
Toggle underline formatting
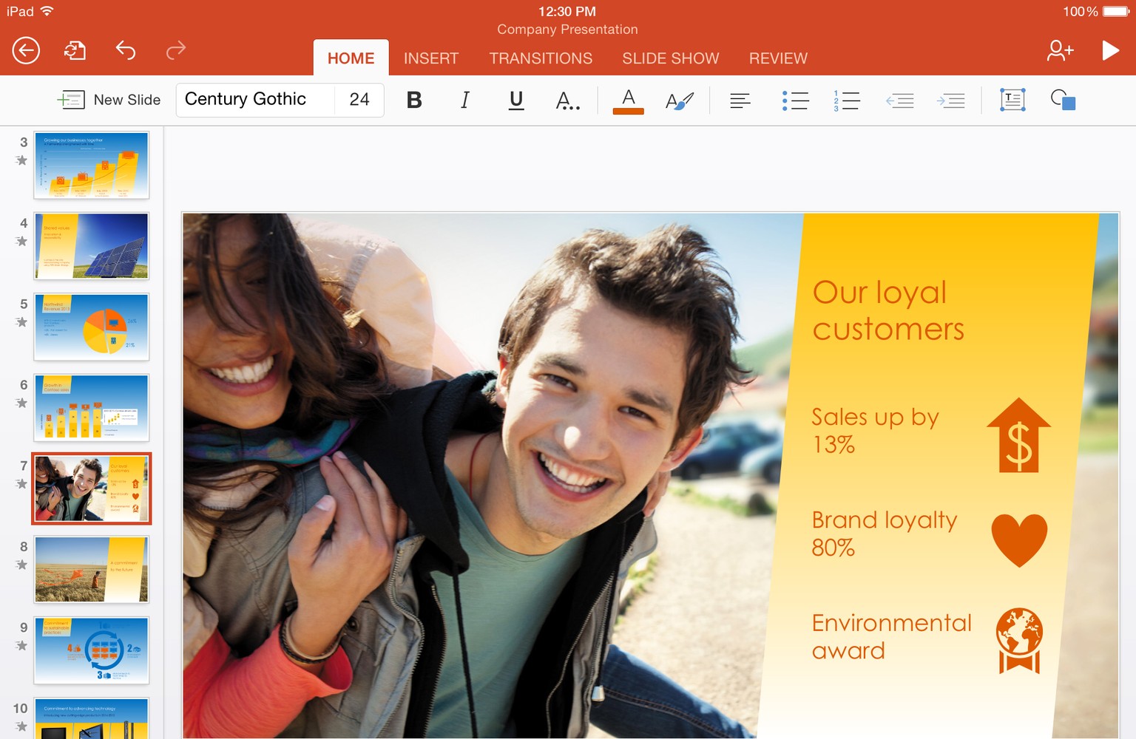516,100
